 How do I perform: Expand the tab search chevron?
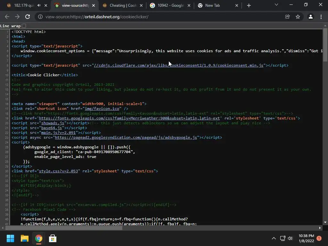point(276,4)
